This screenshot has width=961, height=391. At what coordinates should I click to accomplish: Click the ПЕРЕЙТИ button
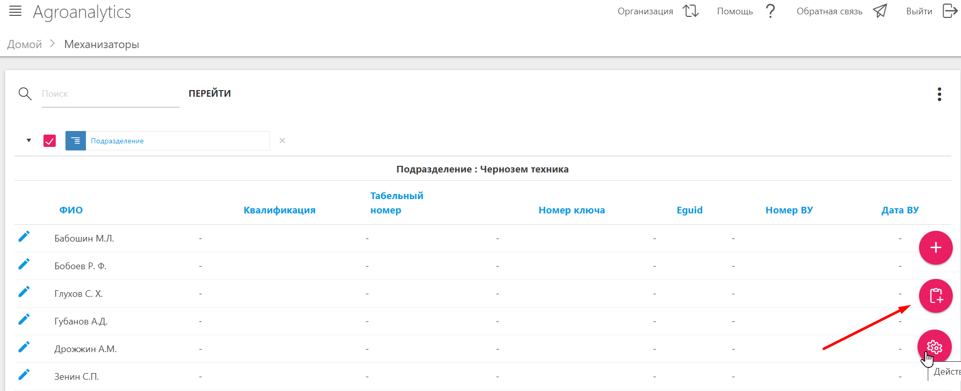pos(210,94)
